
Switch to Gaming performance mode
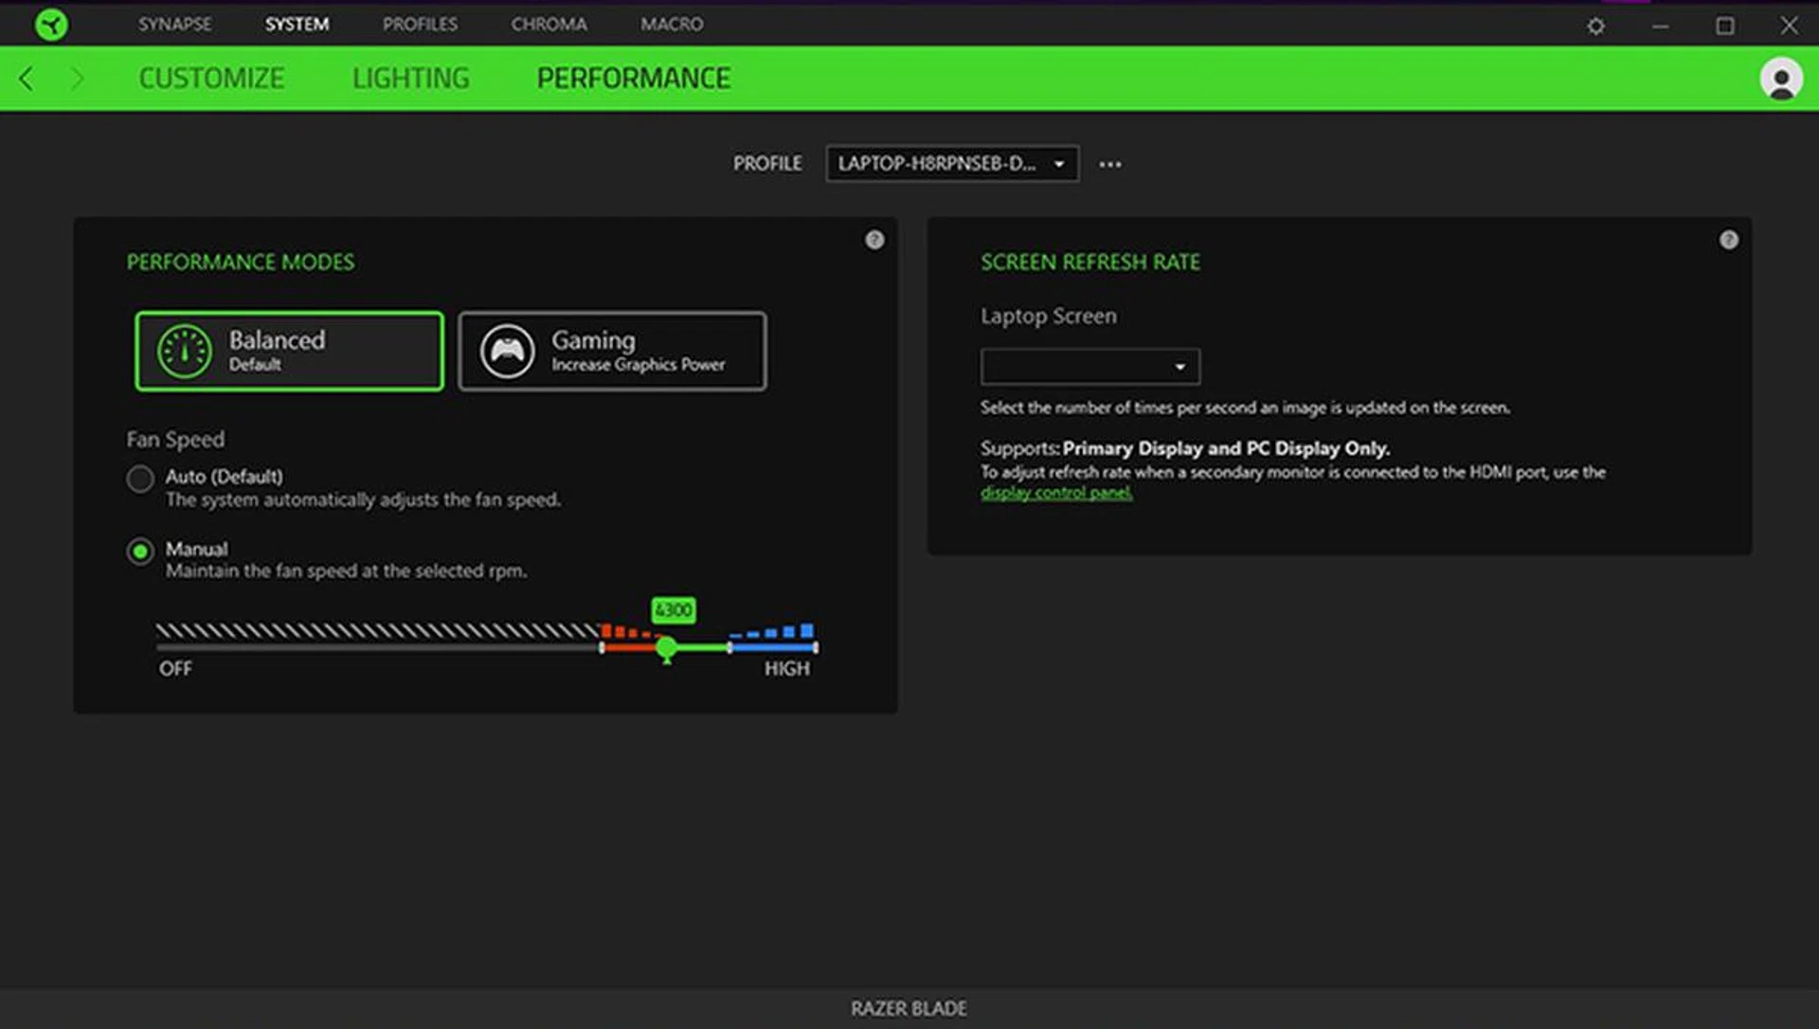[612, 351]
